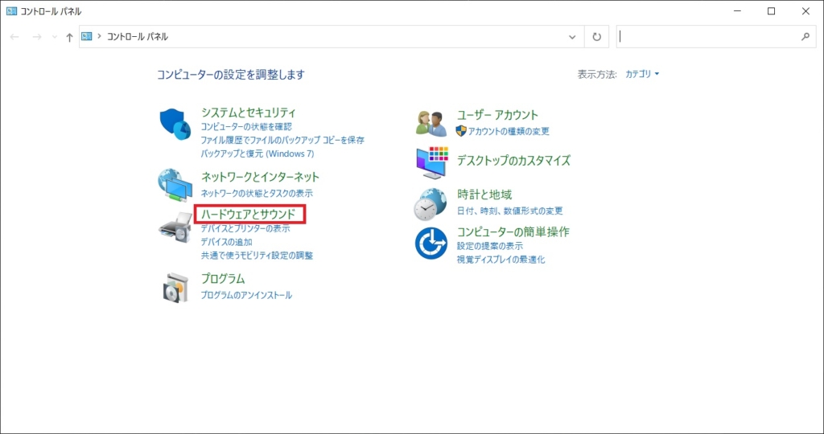Click the Network and Internet globe icon

coord(175,186)
